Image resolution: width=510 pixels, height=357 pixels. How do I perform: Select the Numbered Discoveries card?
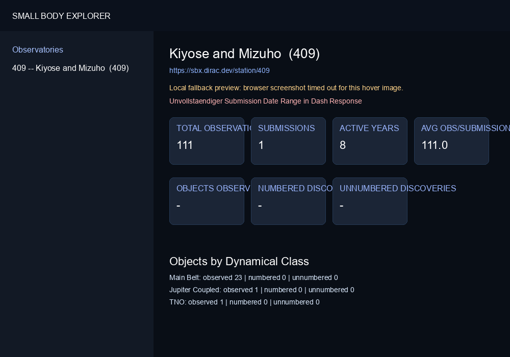coord(289,201)
